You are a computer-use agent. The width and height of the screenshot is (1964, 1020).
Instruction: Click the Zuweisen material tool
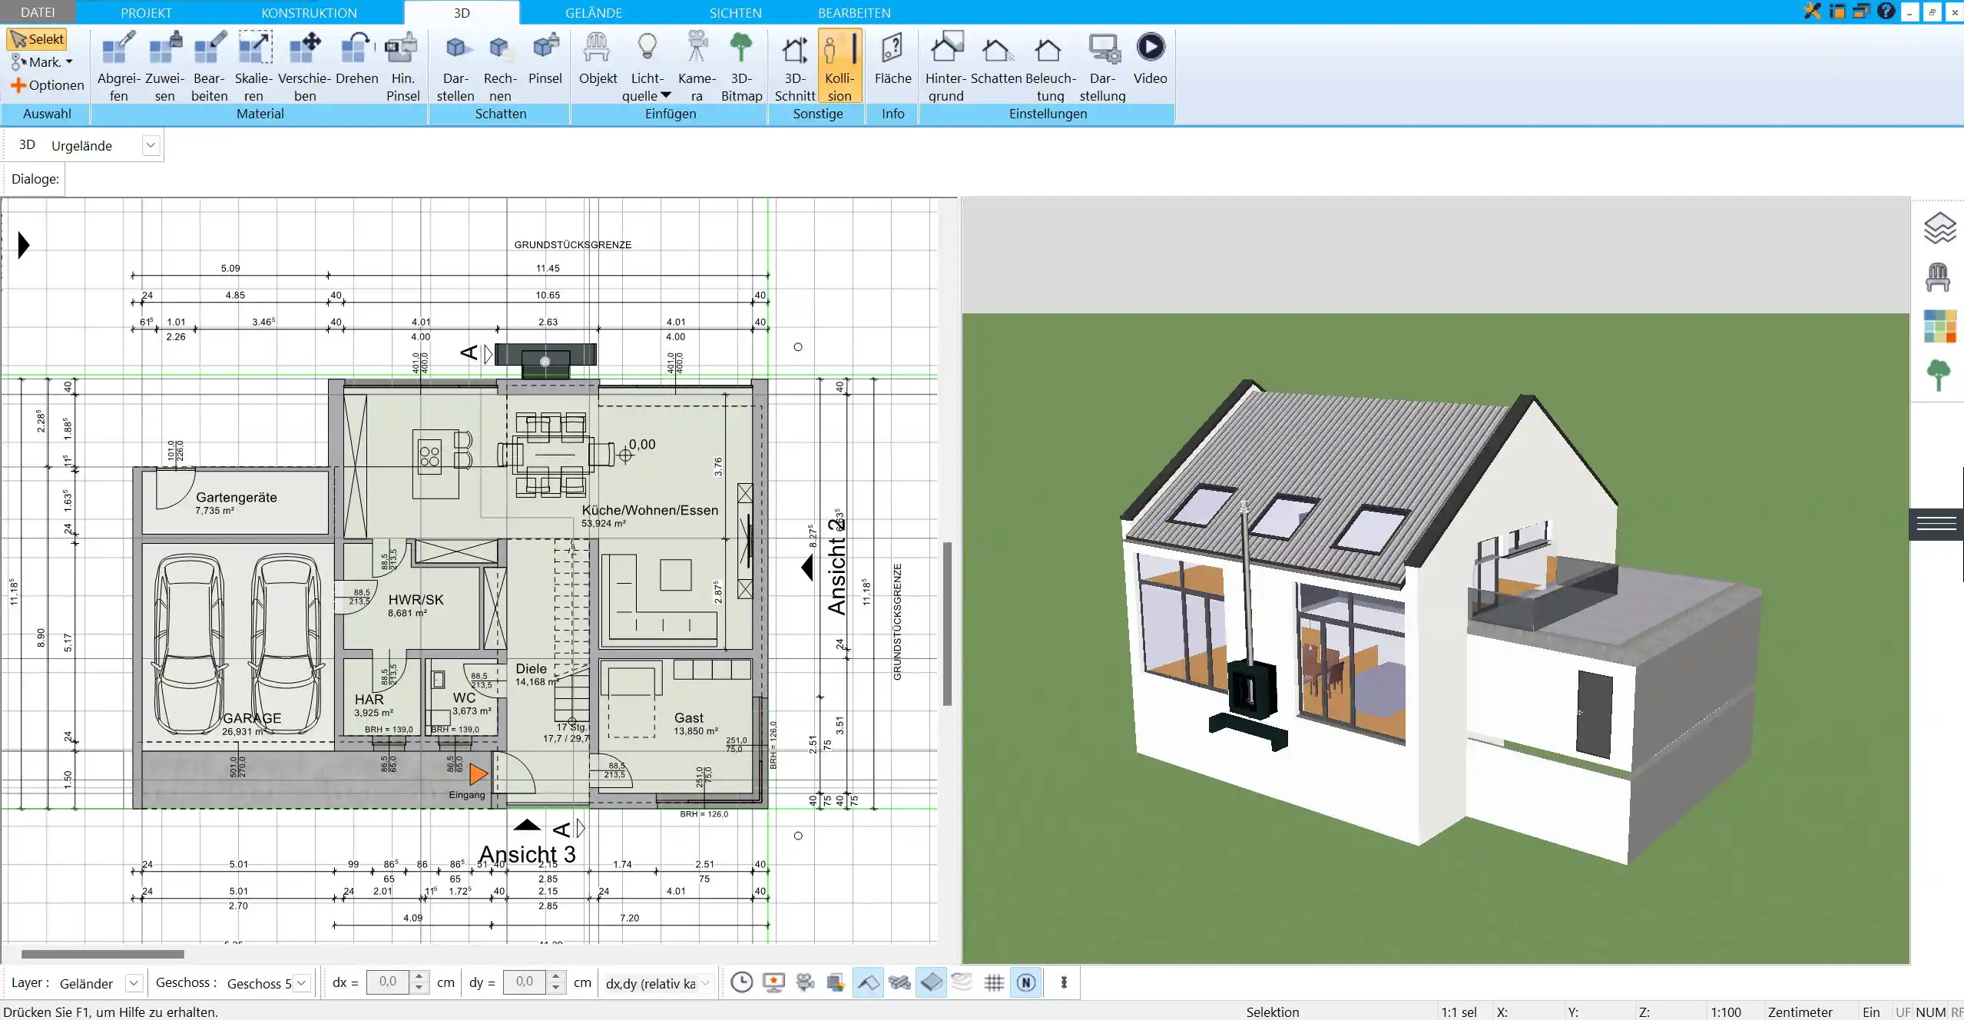(x=164, y=66)
